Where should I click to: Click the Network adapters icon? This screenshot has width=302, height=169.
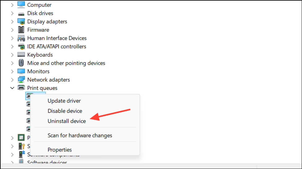[21, 80]
